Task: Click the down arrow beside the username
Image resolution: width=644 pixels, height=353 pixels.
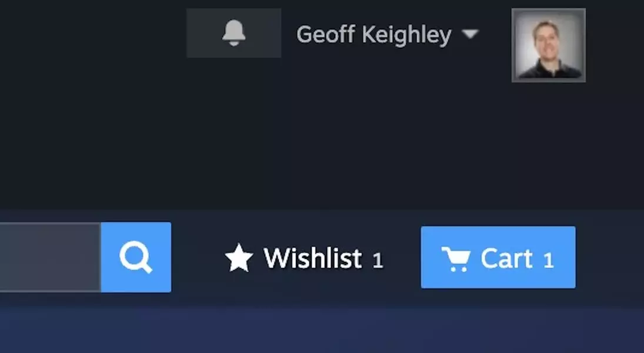Action: [471, 34]
